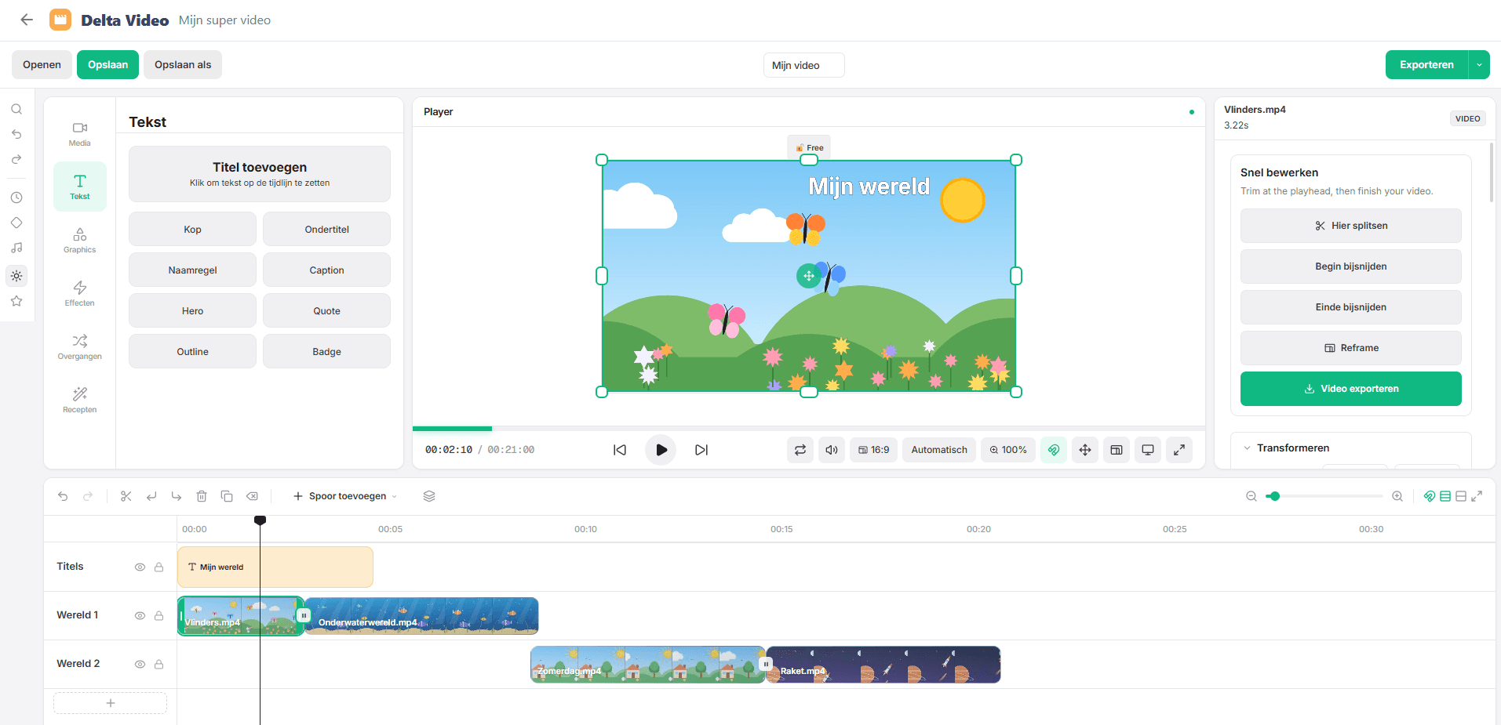
Task: Click the timeline zoom slider handle
Action: (1274, 496)
